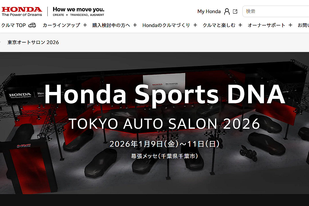Select the オーナーサポート menu item
309x206 pixels.
[x=267, y=25]
